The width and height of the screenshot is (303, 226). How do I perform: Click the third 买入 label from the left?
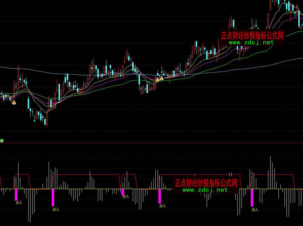tap(125, 197)
